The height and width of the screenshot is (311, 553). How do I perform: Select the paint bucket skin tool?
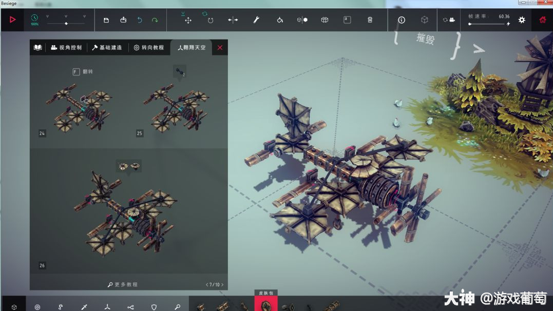pyautogui.click(x=280, y=20)
